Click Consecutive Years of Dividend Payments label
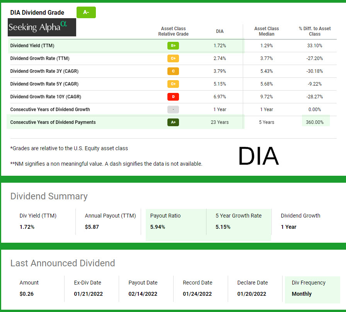This screenshot has width=346, height=312. [x=53, y=122]
